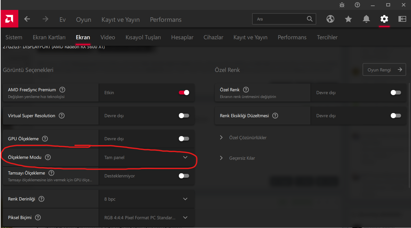Screen dimensions: 411x228
Task: Open Performans settings subtab
Action: [x=292, y=37]
